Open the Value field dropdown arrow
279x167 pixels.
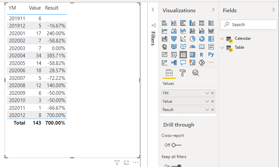click(x=207, y=101)
